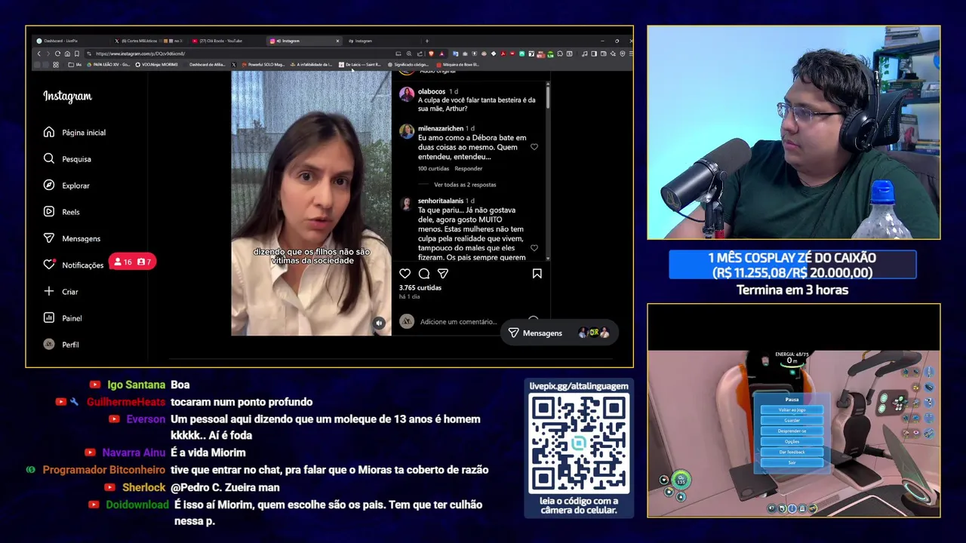Screen dimensions: 966x543
Task: Open the Painel dashboard in the sidebar
Action: tap(63, 318)
